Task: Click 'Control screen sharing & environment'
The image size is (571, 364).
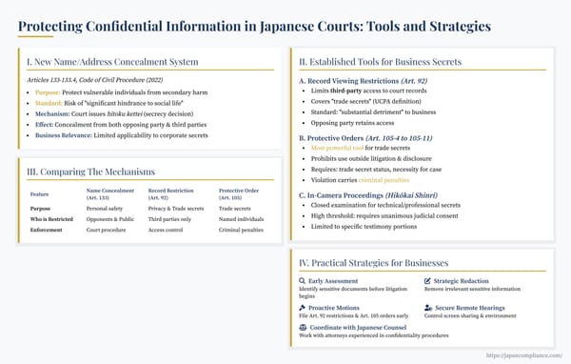Action: (470, 315)
